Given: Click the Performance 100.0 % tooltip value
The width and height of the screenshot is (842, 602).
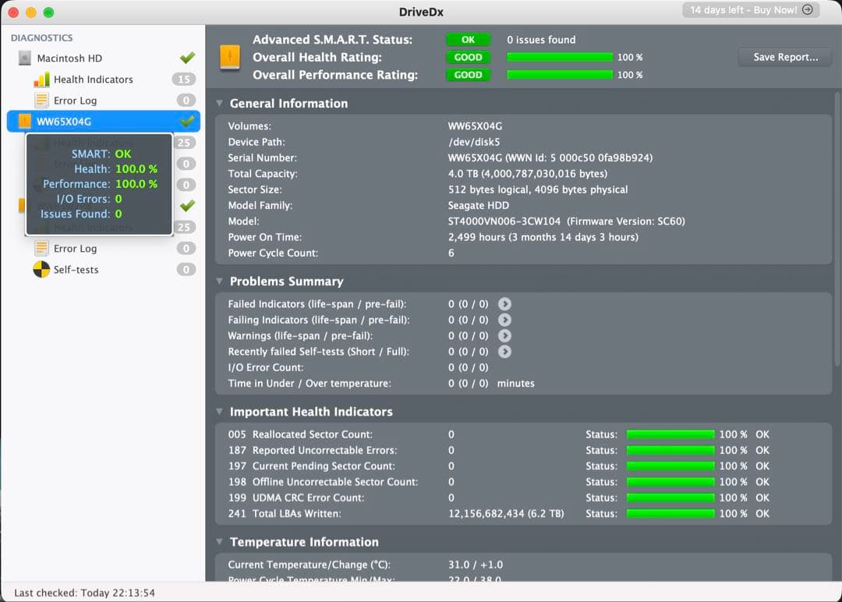Looking at the screenshot, I should [136, 184].
